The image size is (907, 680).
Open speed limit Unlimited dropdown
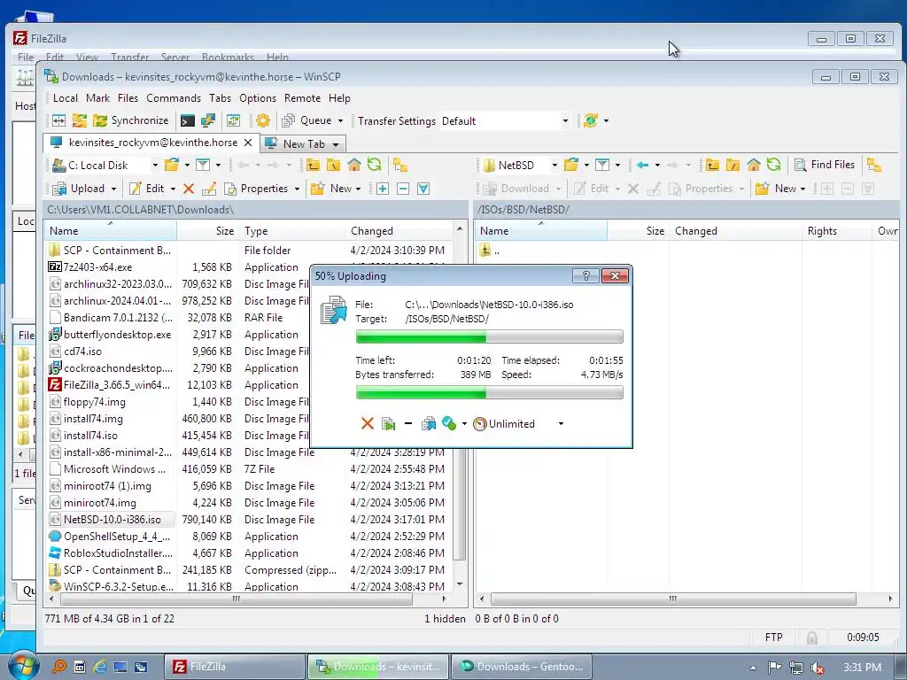[561, 424]
